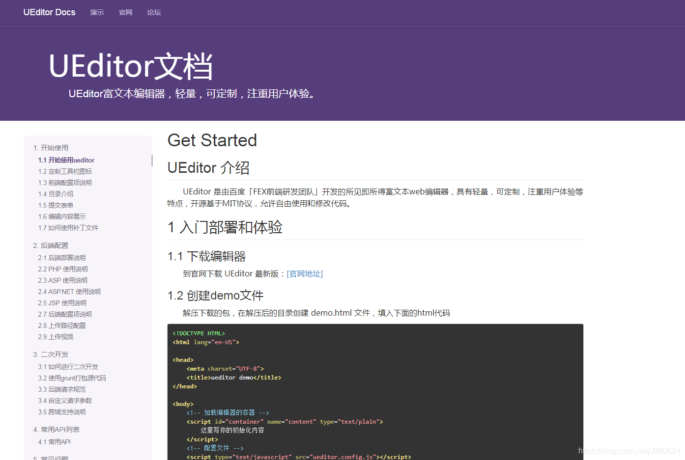Screen dimensions: 685x460
Task: Go to 2.7 后端配置项说明
Action: point(65,314)
